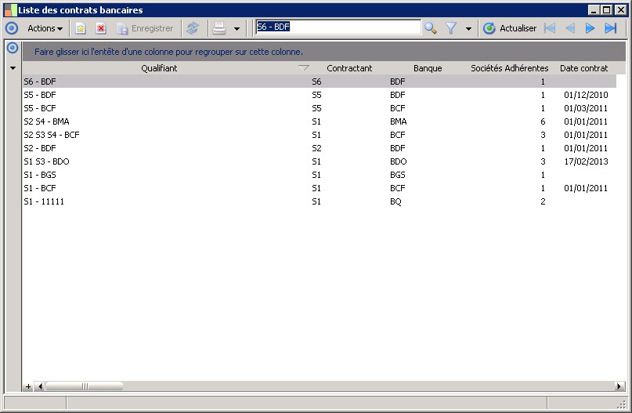This screenshot has height=413, width=632.
Task: Sort by Banque column header
Action: coord(428,68)
